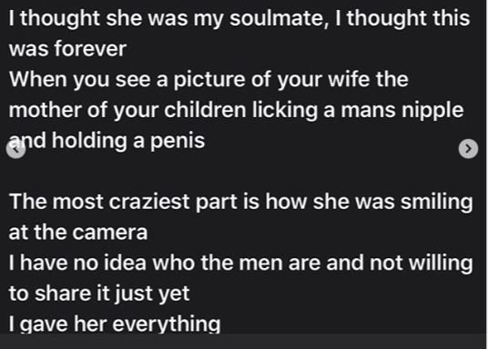Click the word 'smiling' in the post
488x349 pixels.
[437, 202]
